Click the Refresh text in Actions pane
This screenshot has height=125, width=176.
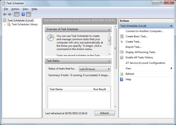pos(130,74)
